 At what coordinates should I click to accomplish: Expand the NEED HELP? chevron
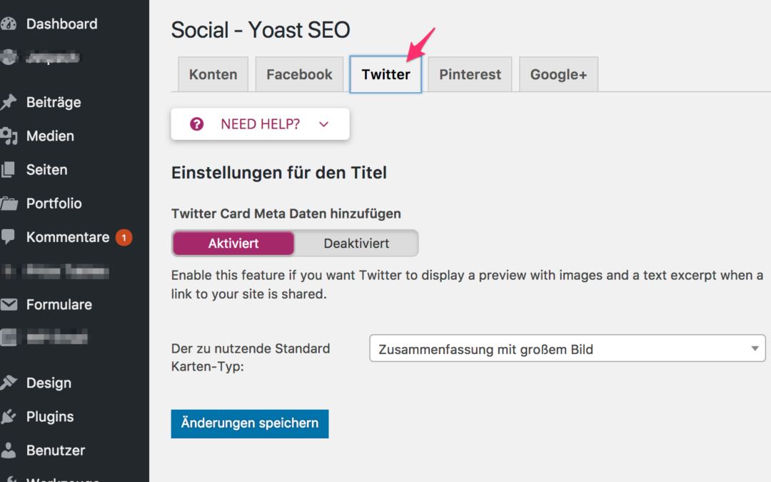point(323,124)
